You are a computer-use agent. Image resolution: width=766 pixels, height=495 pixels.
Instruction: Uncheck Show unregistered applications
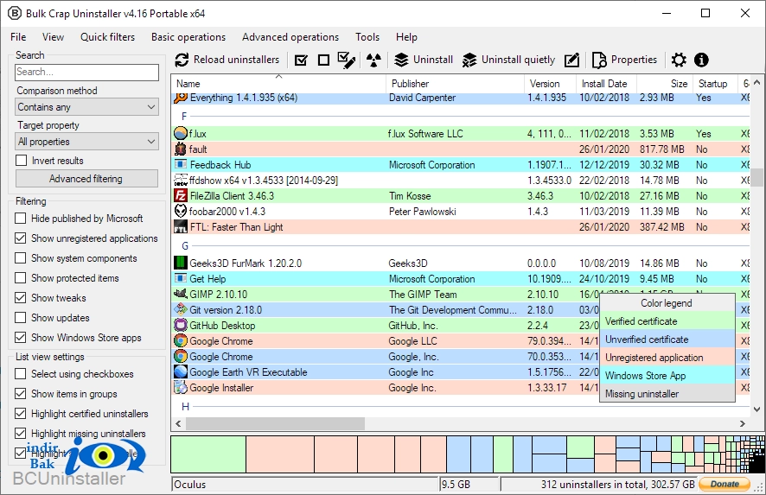coord(21,238)
